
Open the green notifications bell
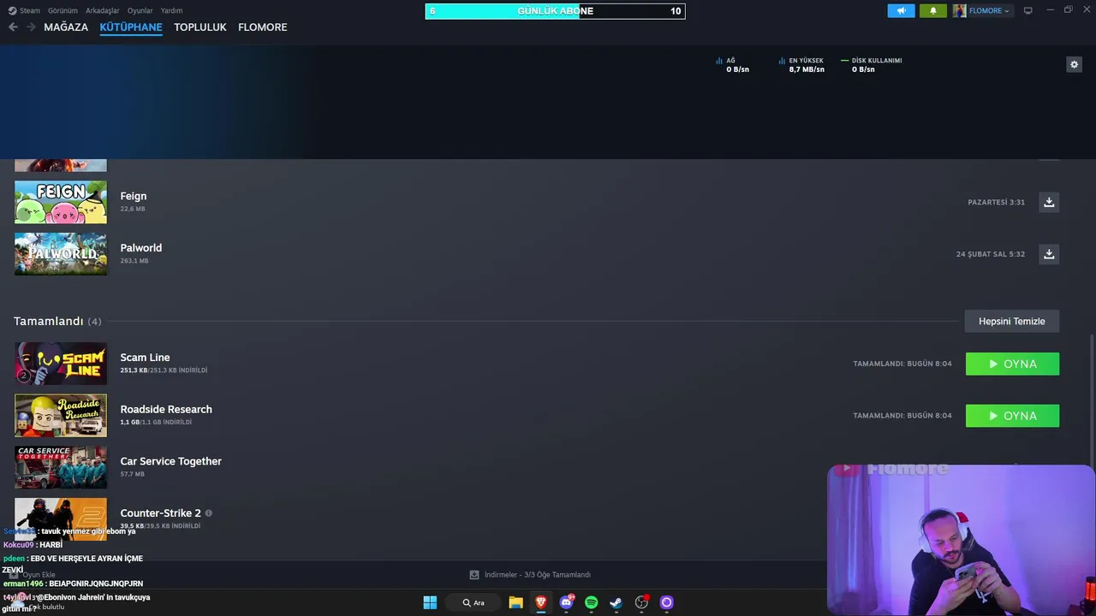pos(933,10)
